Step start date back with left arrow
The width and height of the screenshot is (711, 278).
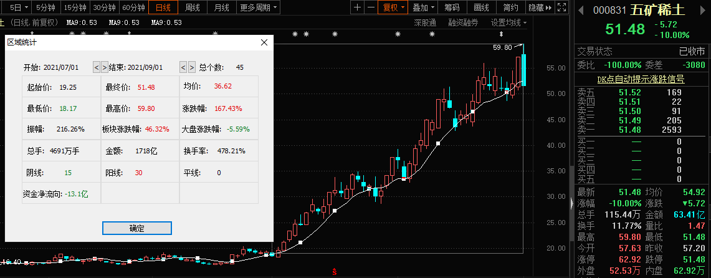pos(97,67)
